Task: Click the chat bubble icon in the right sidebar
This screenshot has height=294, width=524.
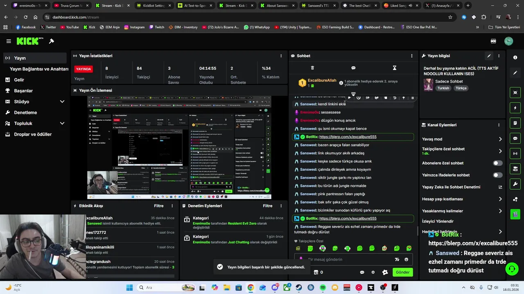Action: pos(515,138)
